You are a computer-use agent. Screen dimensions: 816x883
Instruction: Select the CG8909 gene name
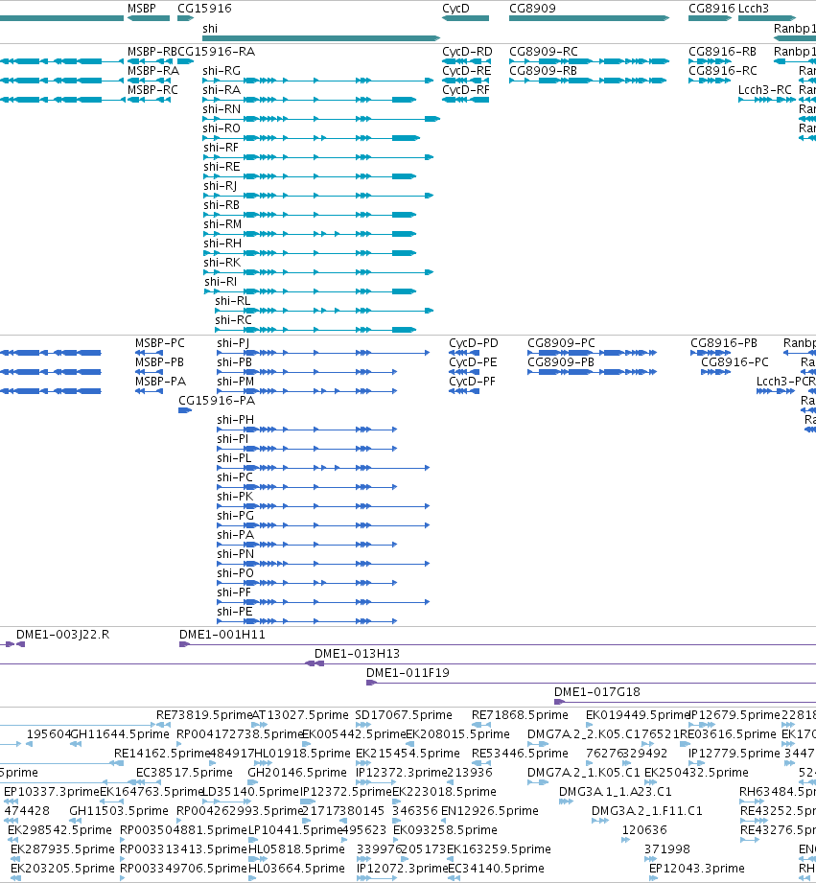pos(532,9)
